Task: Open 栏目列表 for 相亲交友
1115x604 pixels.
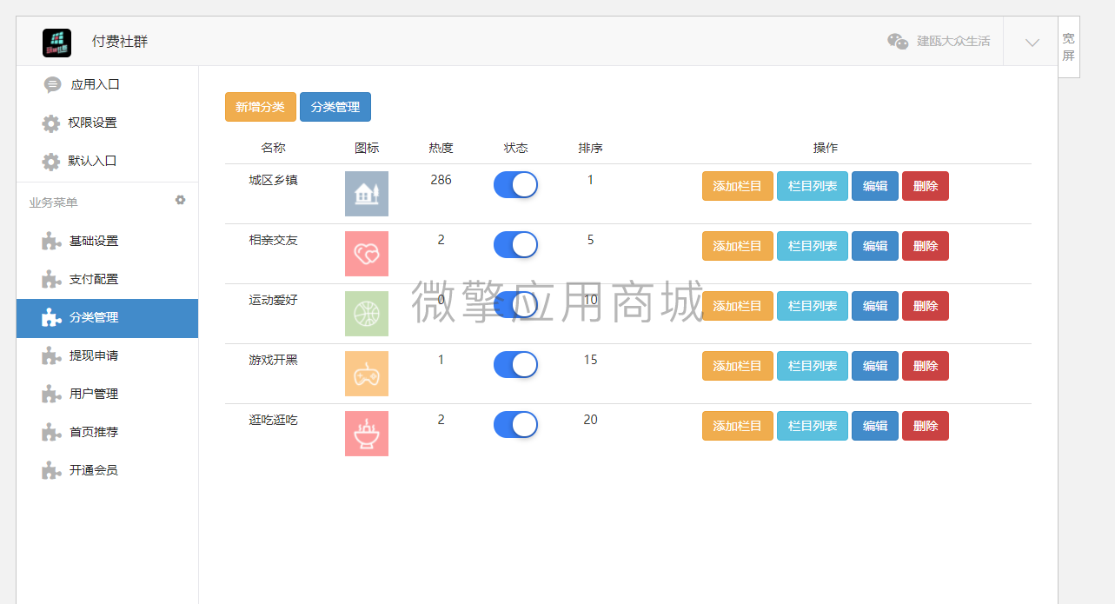Action: (x=813, y=246)
